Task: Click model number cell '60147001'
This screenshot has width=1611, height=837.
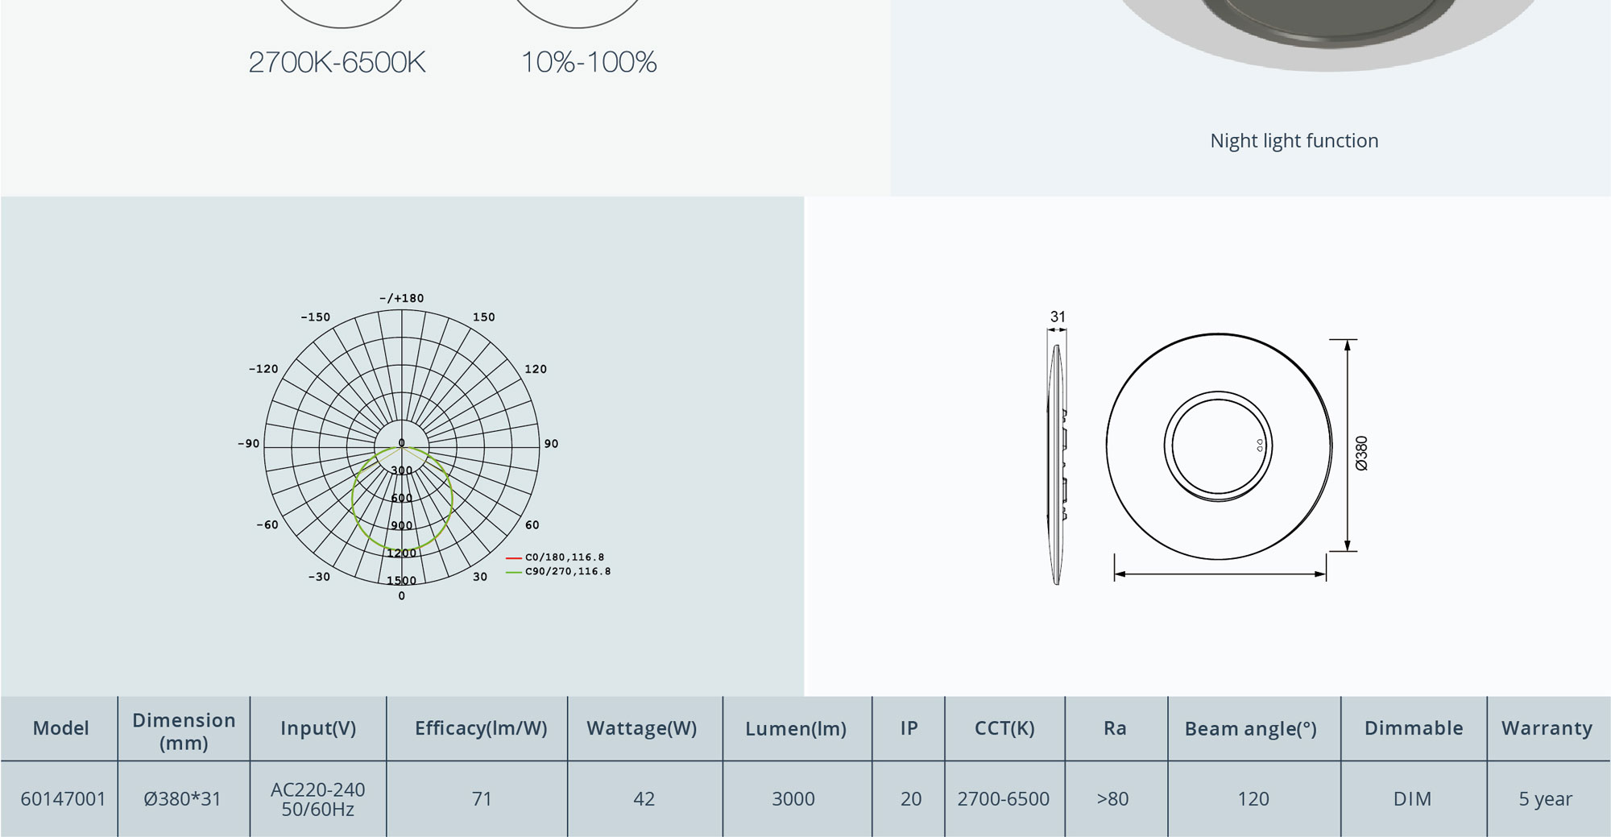Action: [x=63, y=799]
